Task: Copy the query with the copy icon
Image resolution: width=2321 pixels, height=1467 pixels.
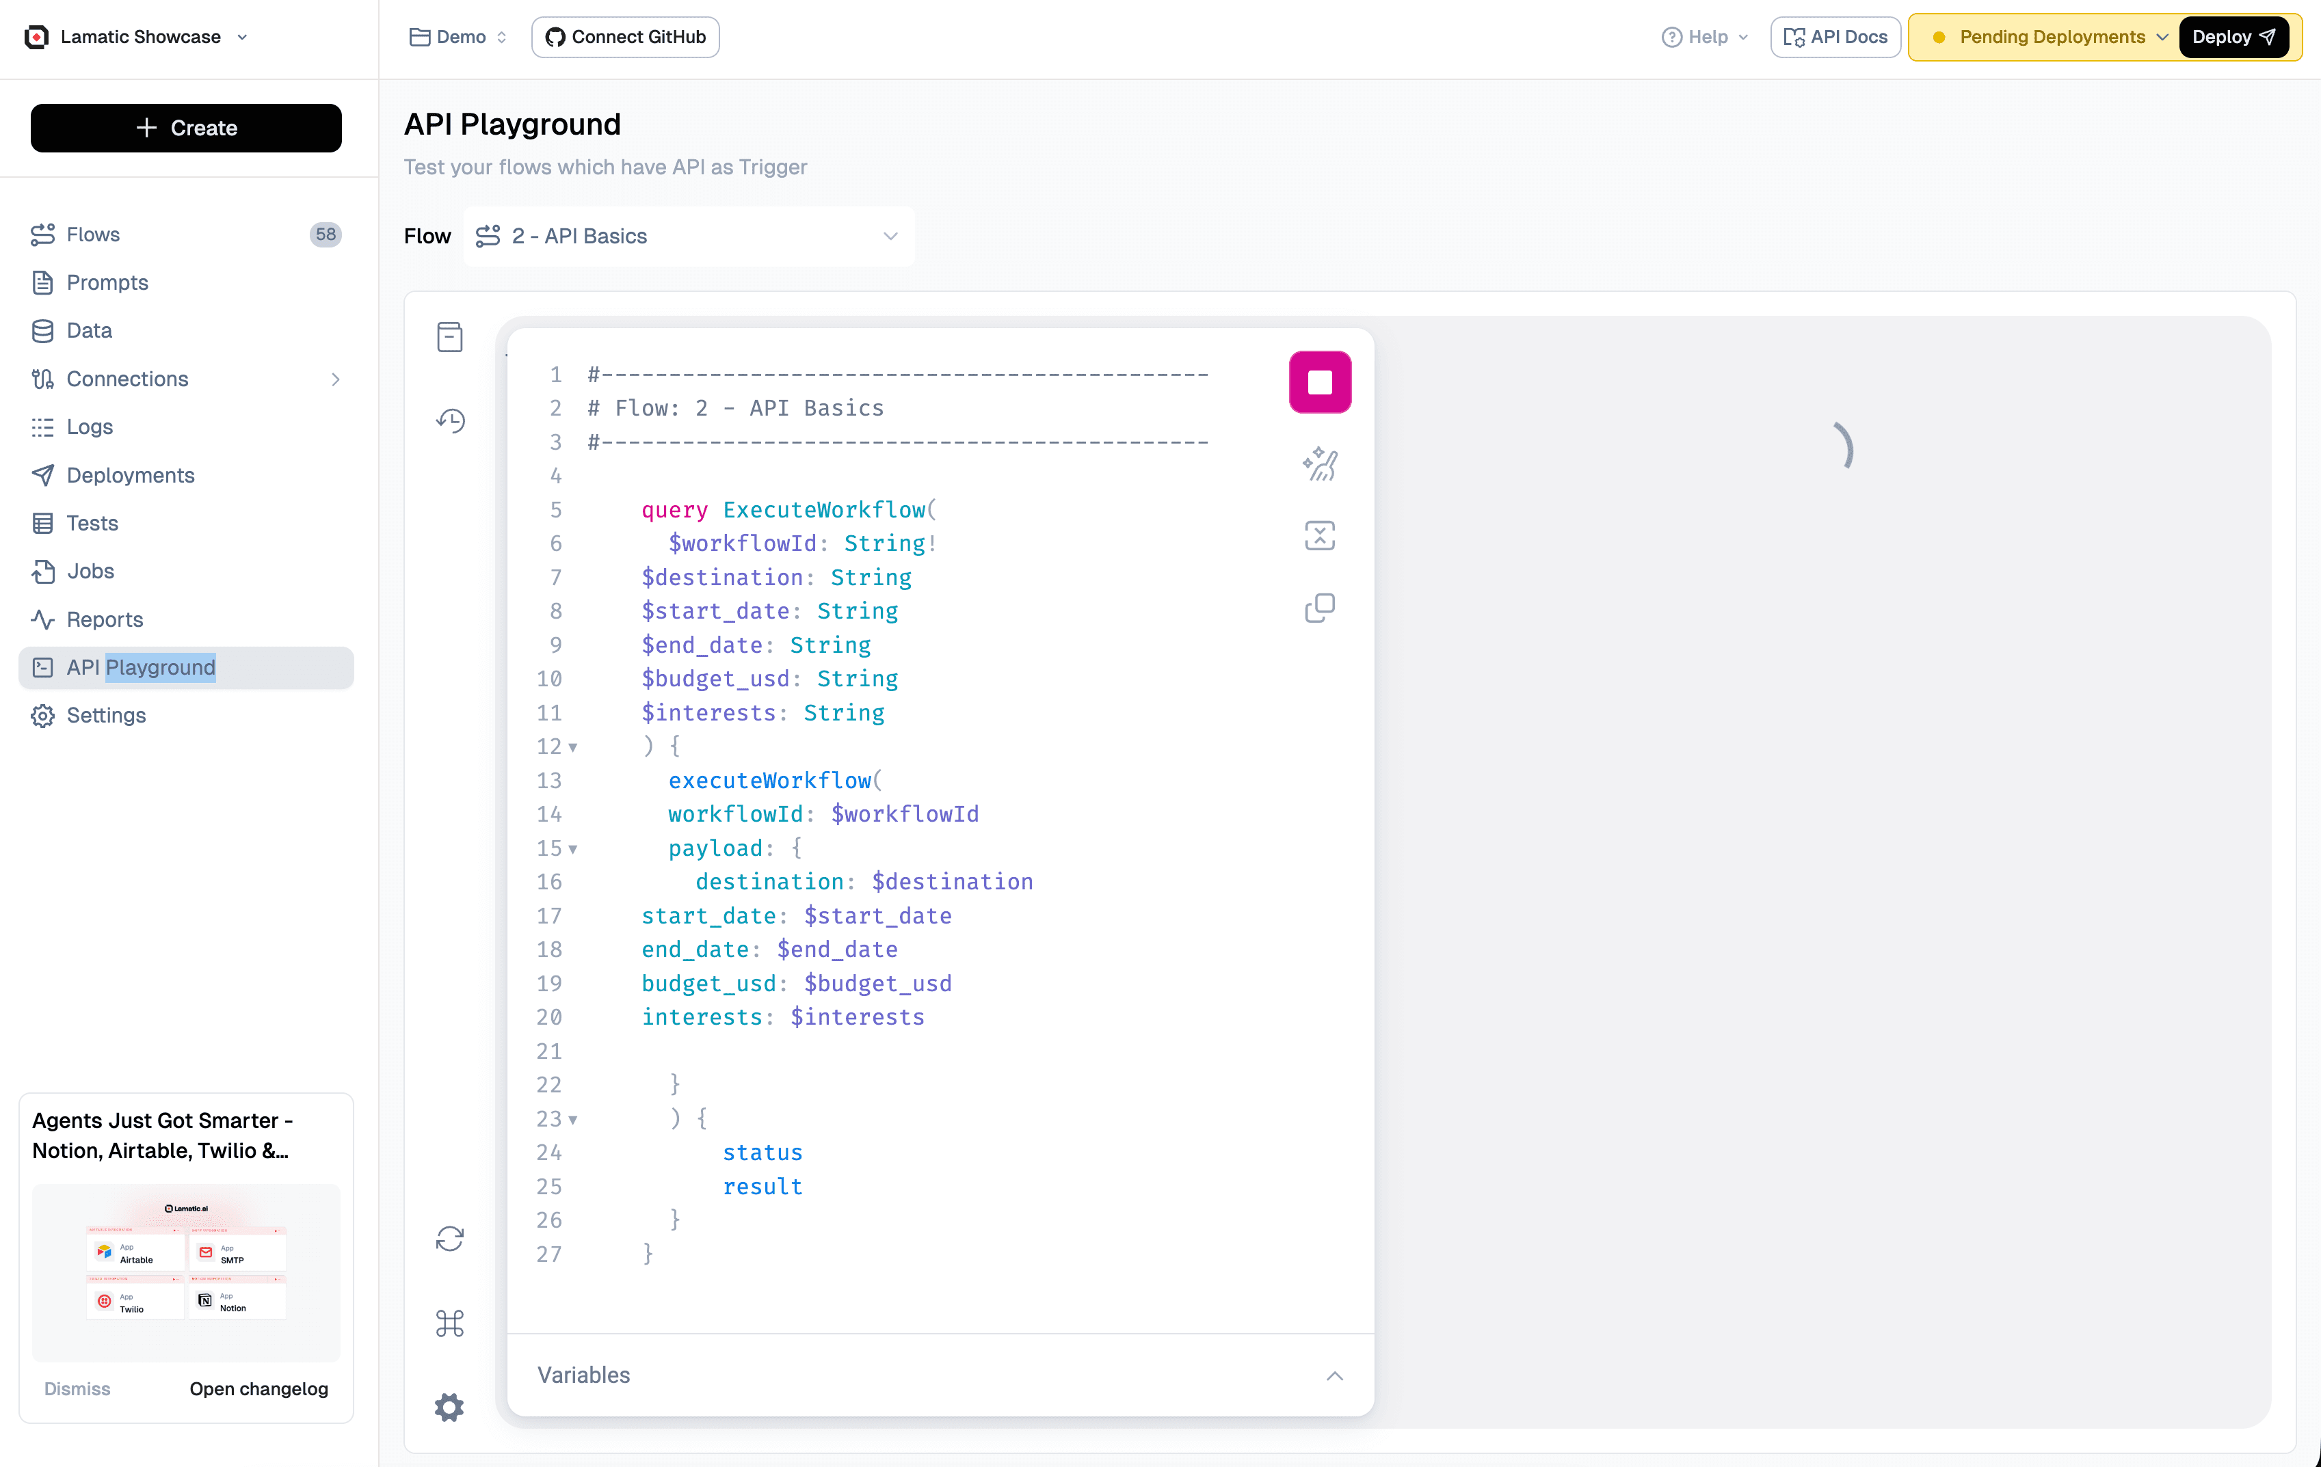Action: pyautogui.click(x=1320, y=608)
